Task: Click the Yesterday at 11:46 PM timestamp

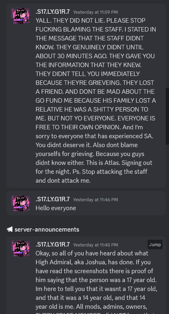Action: [95, 200]
